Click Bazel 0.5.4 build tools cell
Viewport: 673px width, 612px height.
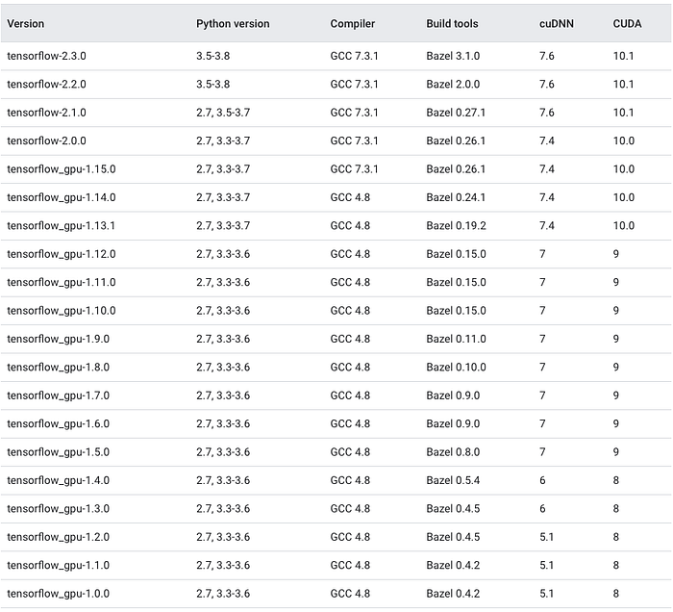453,480
